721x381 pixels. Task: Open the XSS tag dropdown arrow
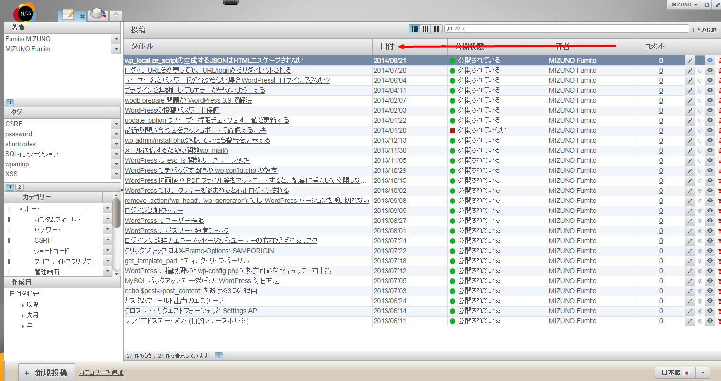pos(116,174)
